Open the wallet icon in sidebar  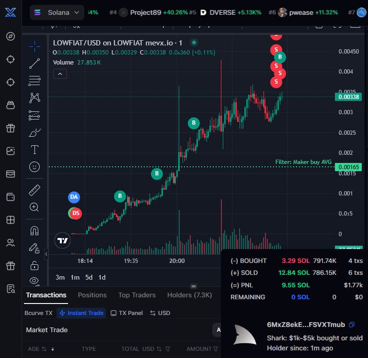[11, 197]
